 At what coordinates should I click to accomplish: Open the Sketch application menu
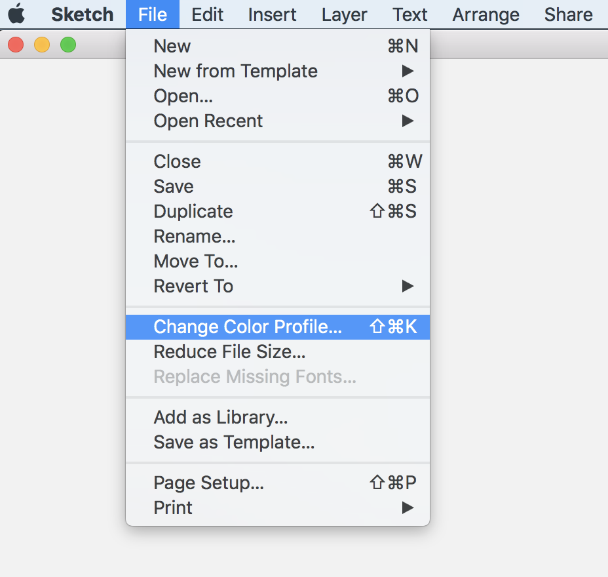pyautogui.click(x=83, y=14)
